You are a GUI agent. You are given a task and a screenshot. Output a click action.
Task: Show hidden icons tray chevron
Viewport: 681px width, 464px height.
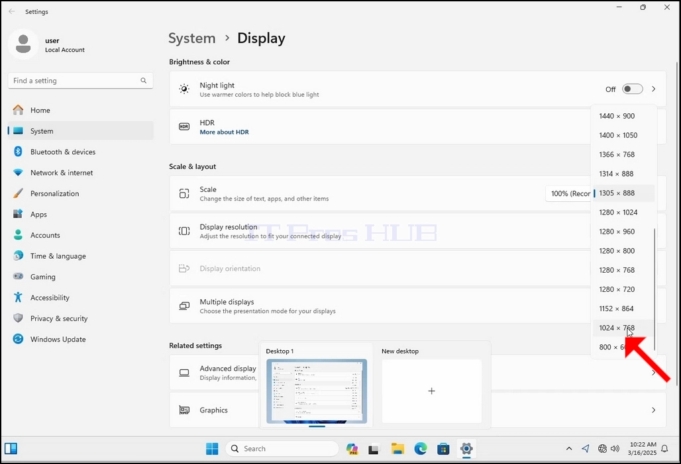[x=569, y=449]
